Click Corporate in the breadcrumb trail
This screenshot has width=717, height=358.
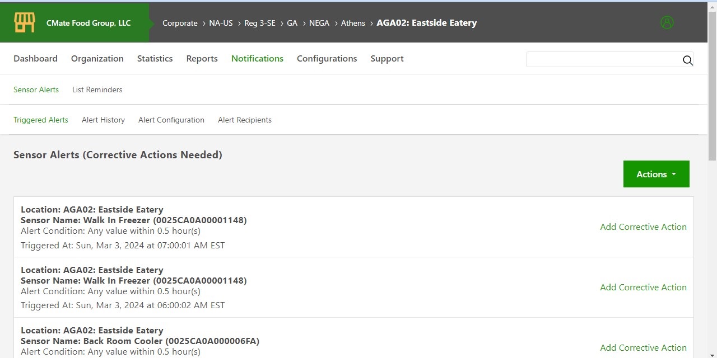(180, 23)
